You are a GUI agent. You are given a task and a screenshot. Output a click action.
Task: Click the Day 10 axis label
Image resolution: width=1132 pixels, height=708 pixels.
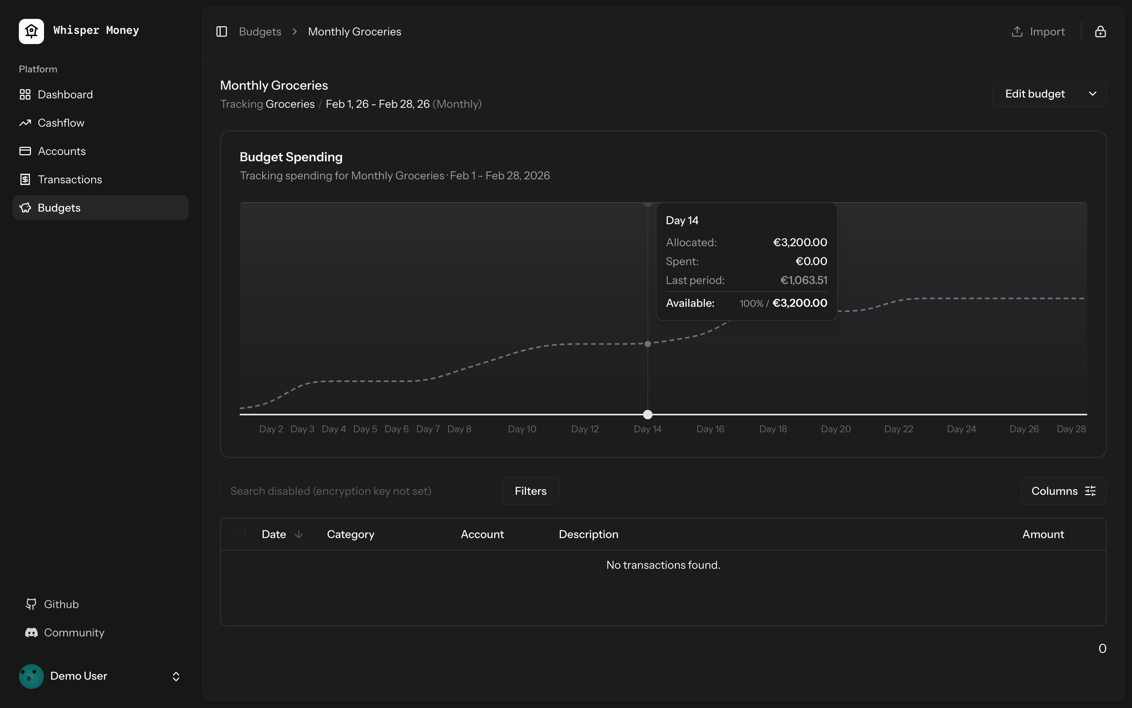click(522, 429)
